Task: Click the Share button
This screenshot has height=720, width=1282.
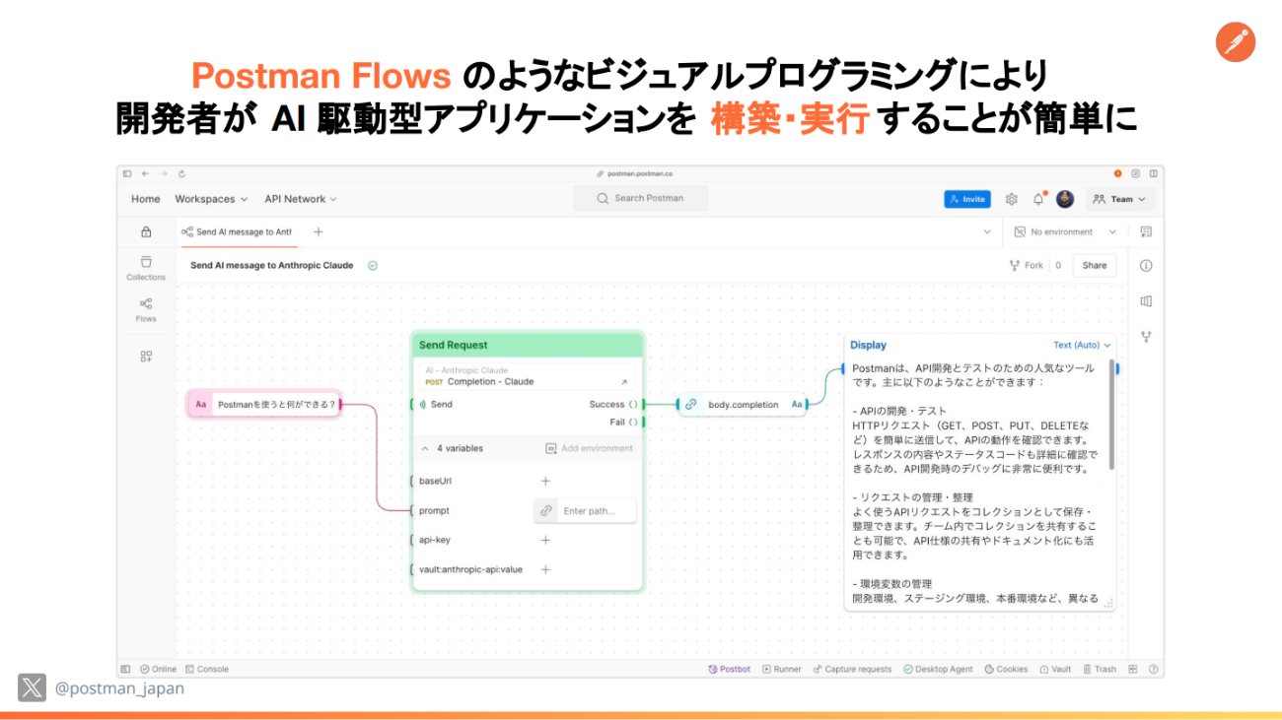Action: 1094,265
